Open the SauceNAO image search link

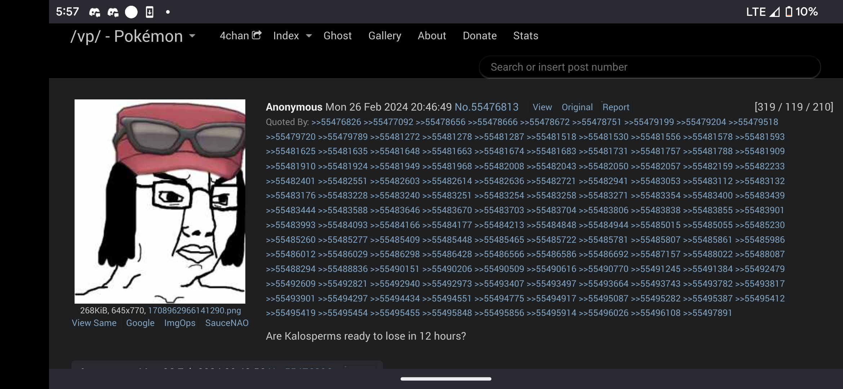(x=227, y=323)
